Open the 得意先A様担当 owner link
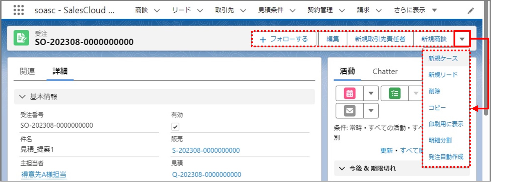 click(44, 174)
